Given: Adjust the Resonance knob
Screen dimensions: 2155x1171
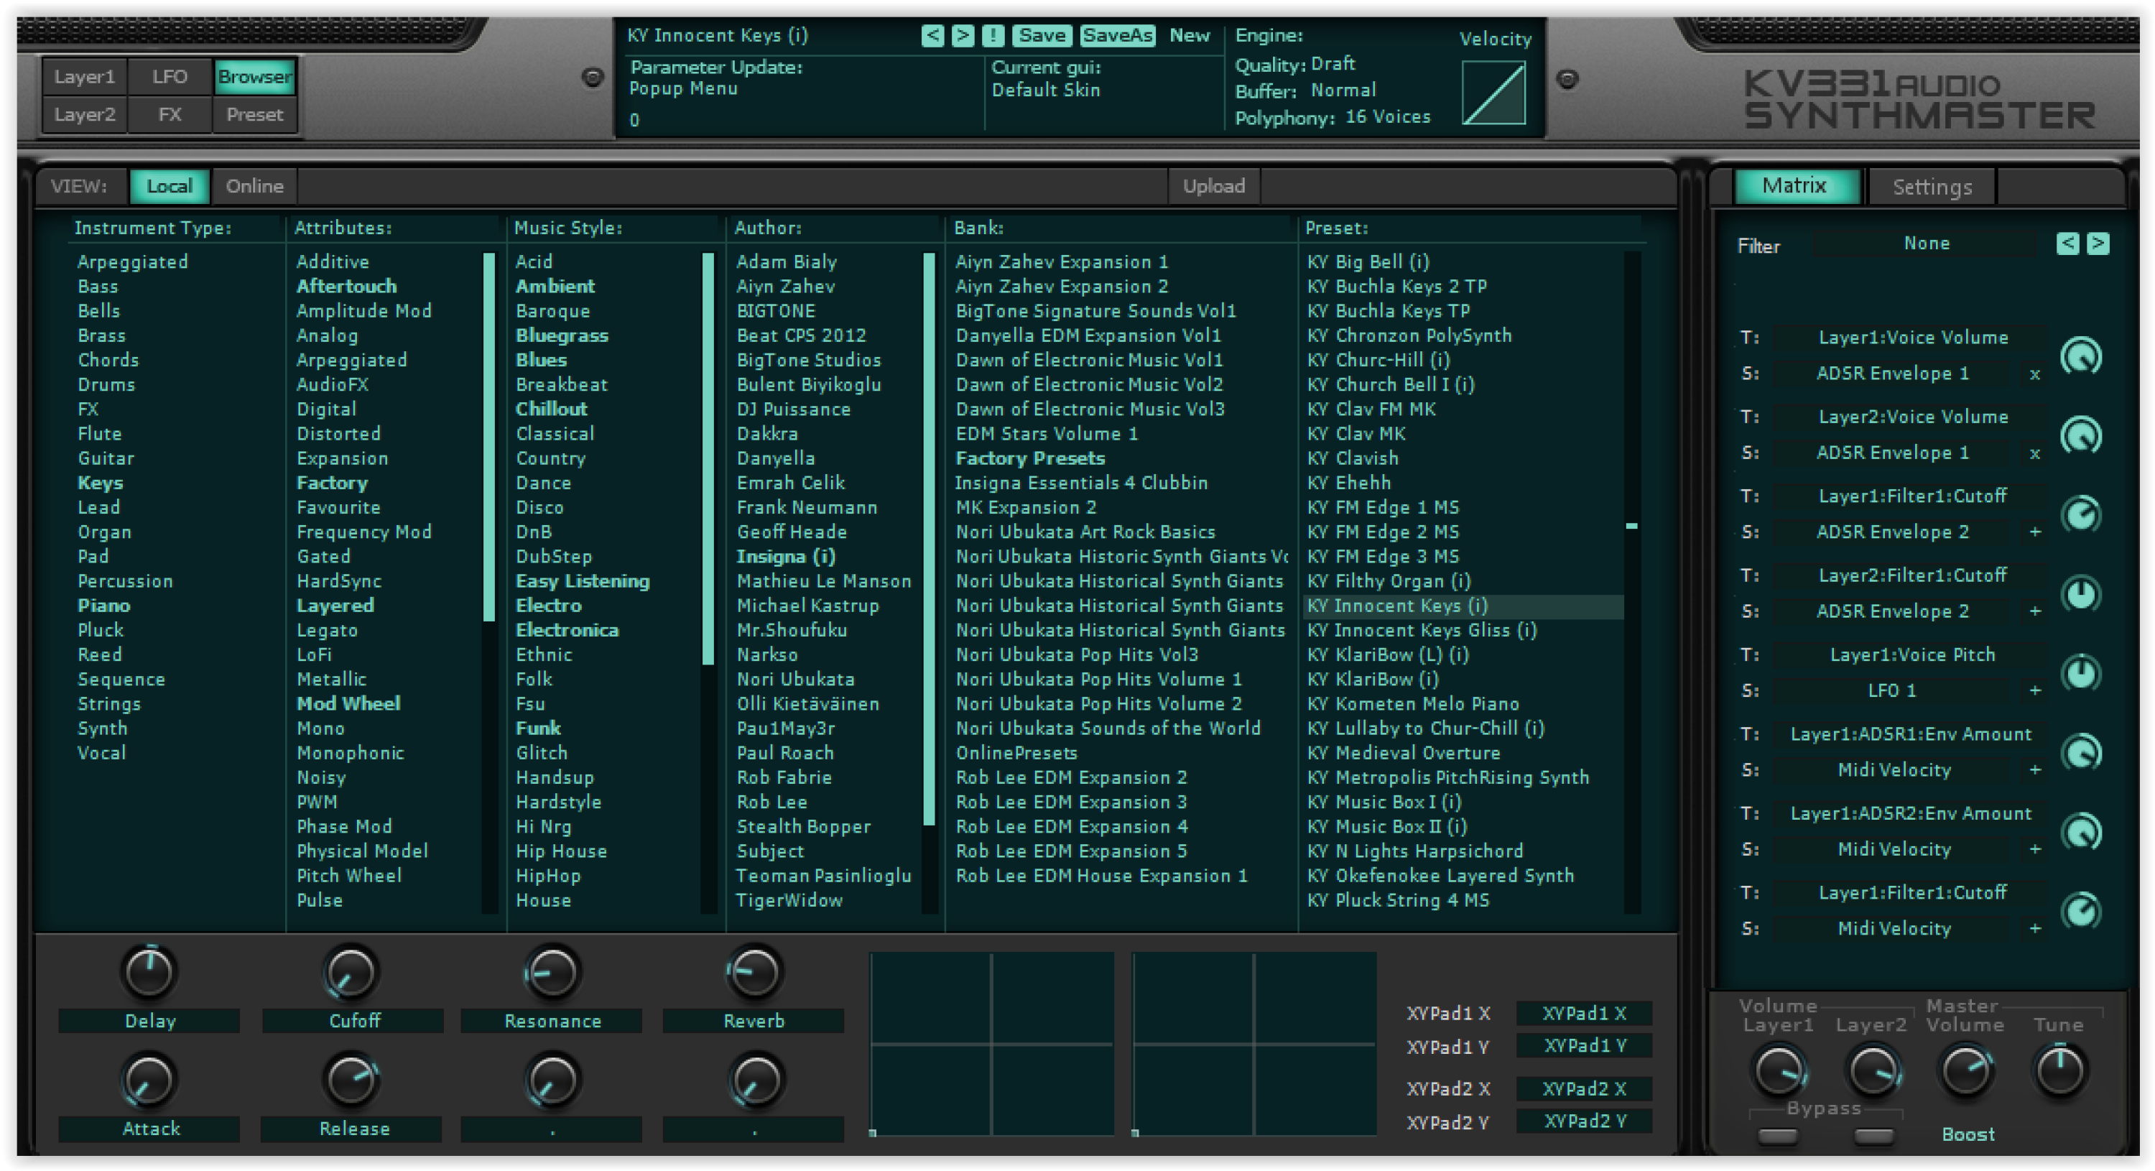Looking at the screenshot, I should [551, 972].
